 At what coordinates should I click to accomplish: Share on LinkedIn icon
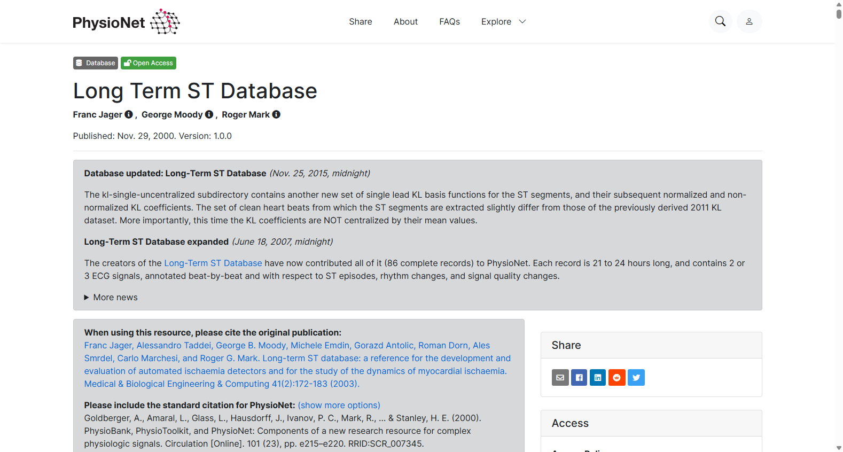(598, 378)
